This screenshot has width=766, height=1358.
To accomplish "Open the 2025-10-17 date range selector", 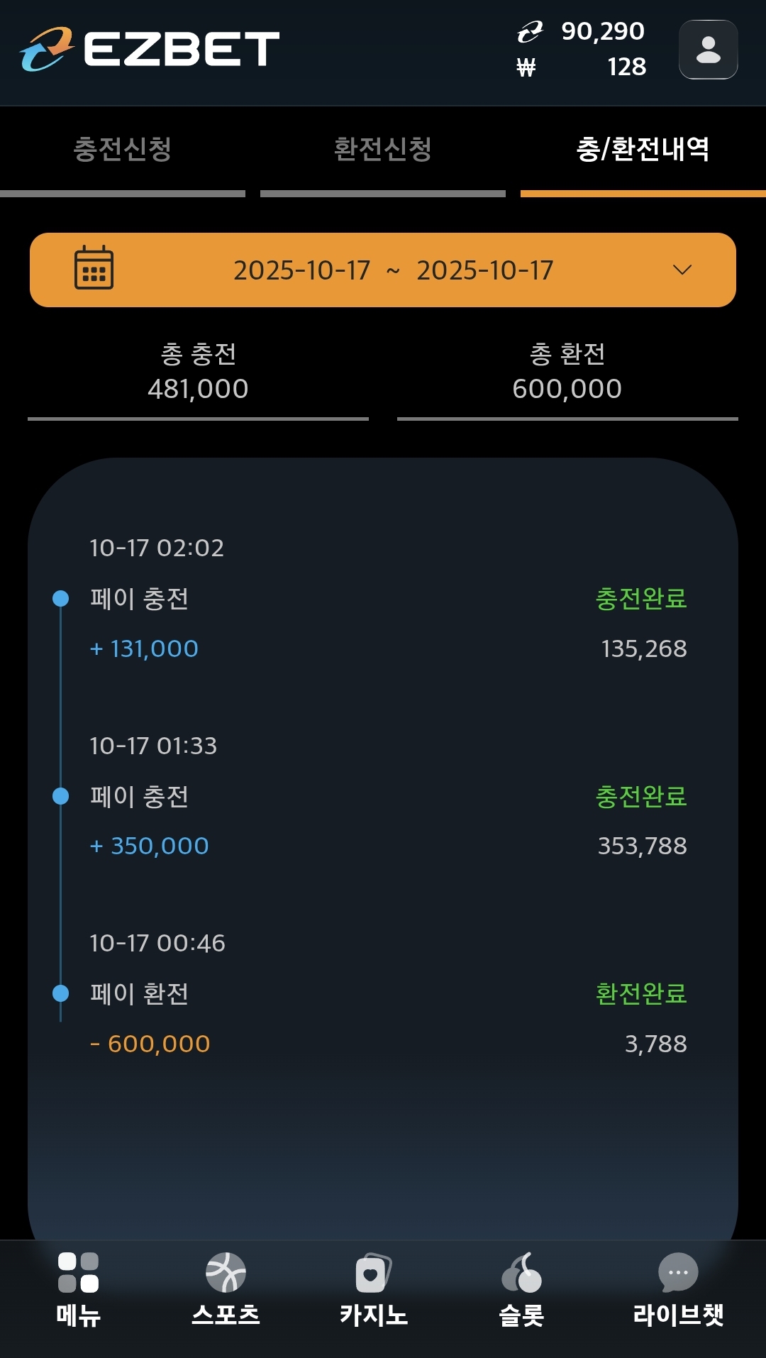I will (393, 270).
